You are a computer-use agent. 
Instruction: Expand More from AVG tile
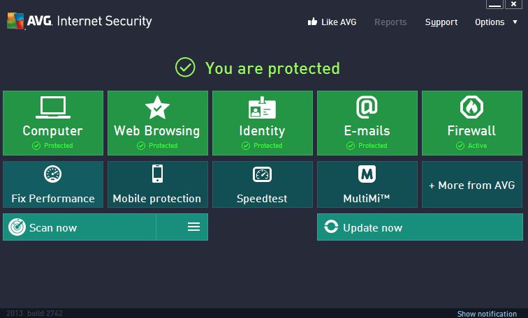pos(471,185)
